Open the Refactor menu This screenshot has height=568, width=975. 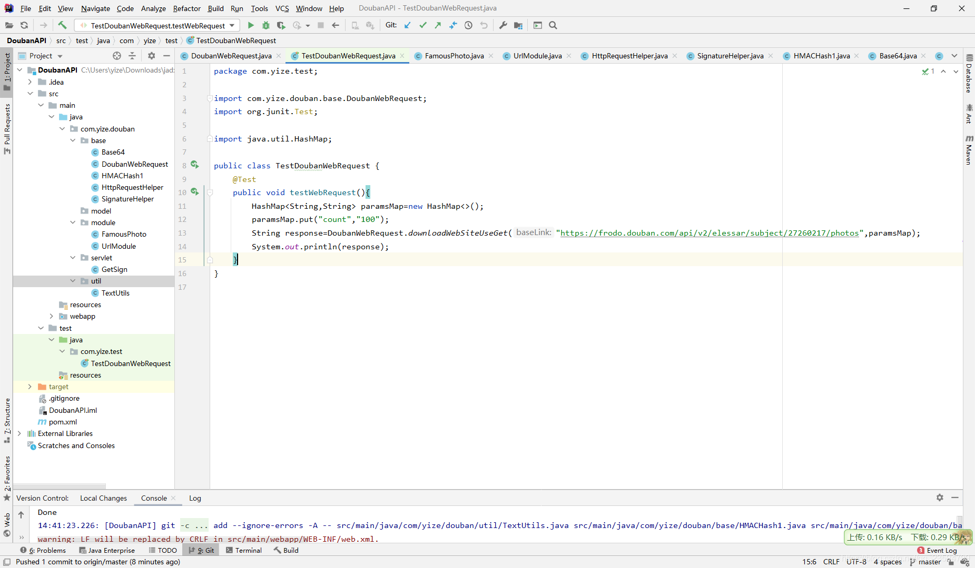point(186,8)
